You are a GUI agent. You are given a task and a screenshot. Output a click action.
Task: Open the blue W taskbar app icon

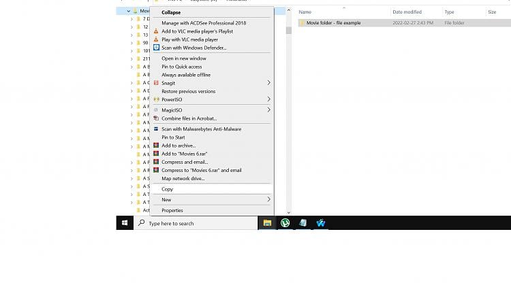(x=321, y=223)
